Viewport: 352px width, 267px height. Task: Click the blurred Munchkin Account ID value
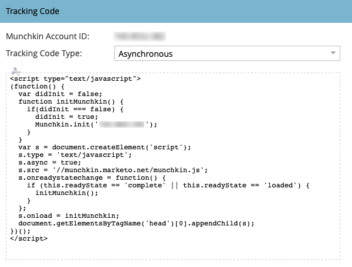click(140, 36)
